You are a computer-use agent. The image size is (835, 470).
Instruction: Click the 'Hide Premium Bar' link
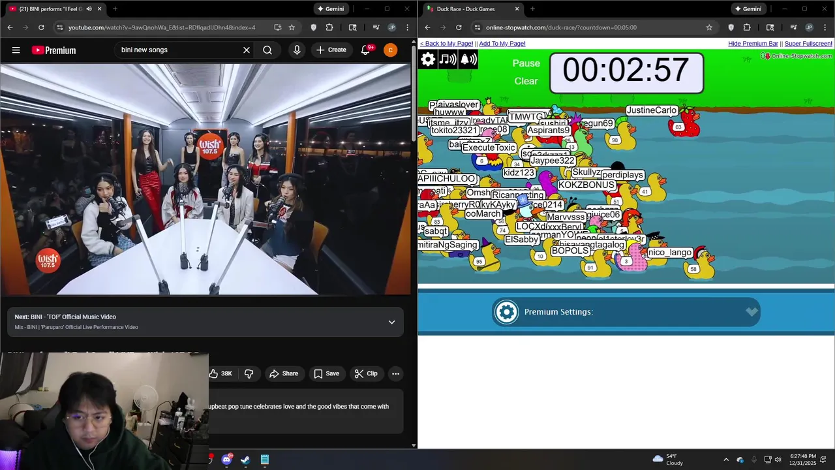(753, 44)
